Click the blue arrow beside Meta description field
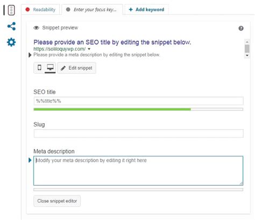 pos(30,160)
